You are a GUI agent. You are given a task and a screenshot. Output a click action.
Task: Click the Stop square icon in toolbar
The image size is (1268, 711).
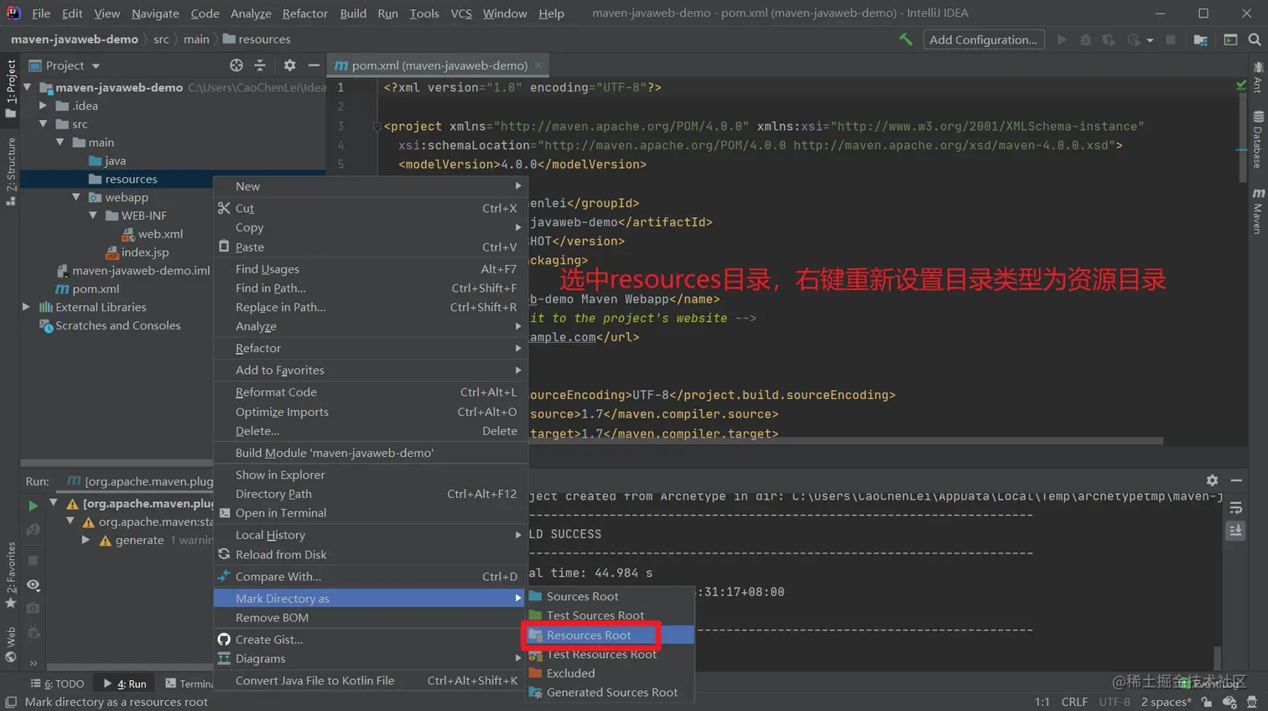[1171, 39]
